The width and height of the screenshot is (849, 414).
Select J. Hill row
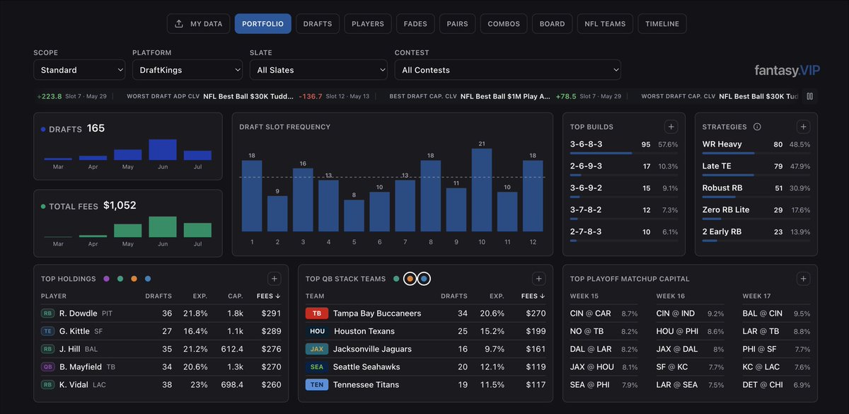click(161, 349)
